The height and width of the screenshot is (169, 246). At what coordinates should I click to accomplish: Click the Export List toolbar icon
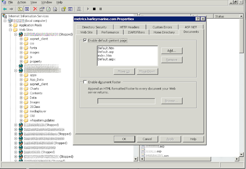55,9
